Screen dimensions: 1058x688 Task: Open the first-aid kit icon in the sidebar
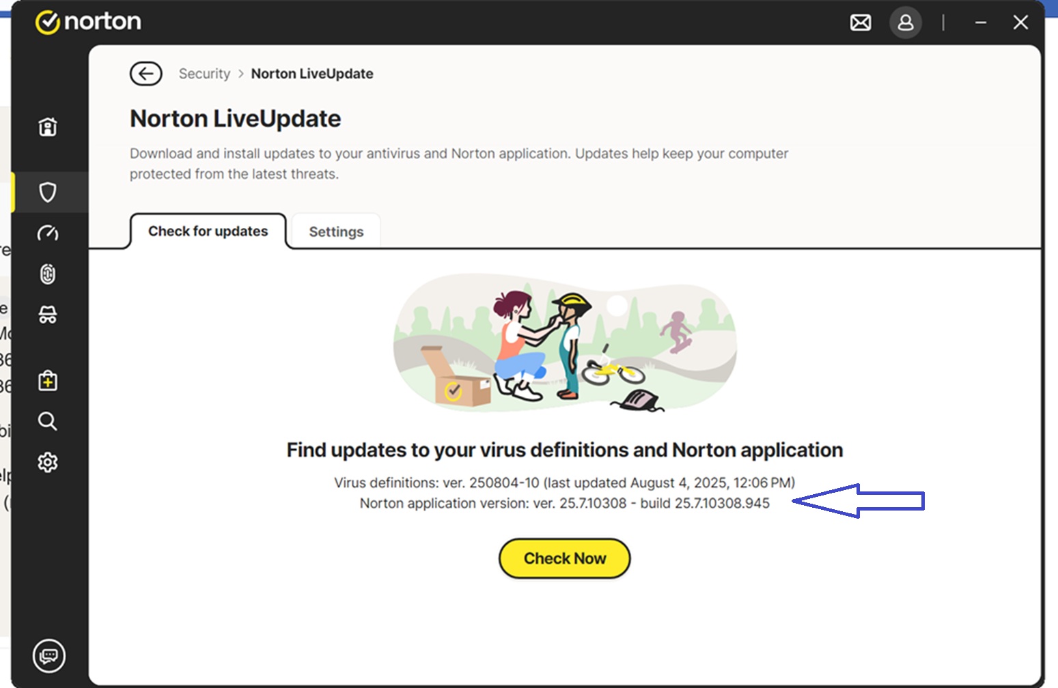point(48,381)
